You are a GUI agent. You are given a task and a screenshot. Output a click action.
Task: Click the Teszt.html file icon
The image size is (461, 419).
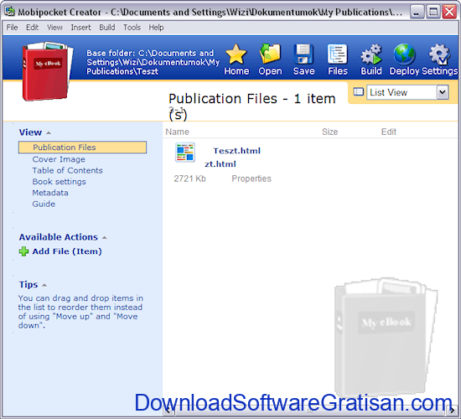[185, 153]
